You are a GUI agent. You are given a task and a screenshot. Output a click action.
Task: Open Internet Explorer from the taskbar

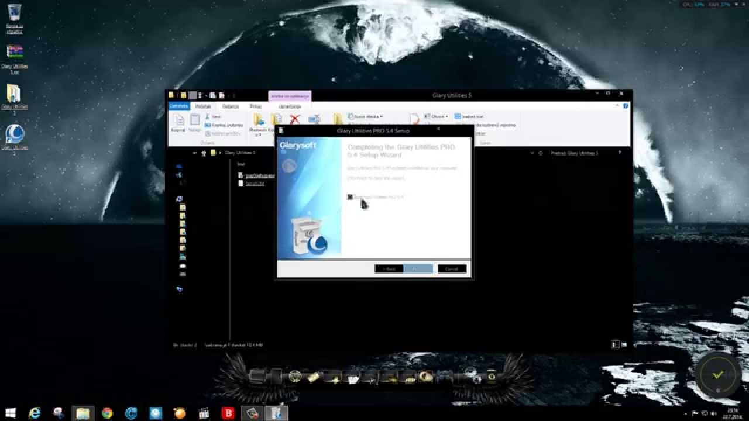click(35, 413)
